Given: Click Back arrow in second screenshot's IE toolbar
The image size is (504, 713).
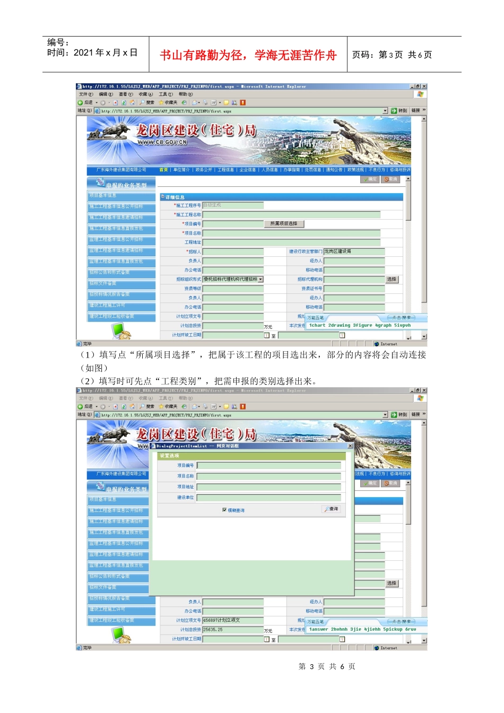Looking at the screenshot, I should click(x=81, y=406).
